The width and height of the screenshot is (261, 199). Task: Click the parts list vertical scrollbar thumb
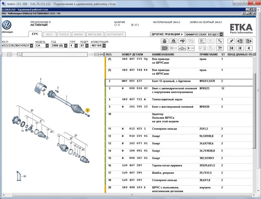tap(254, 111)
